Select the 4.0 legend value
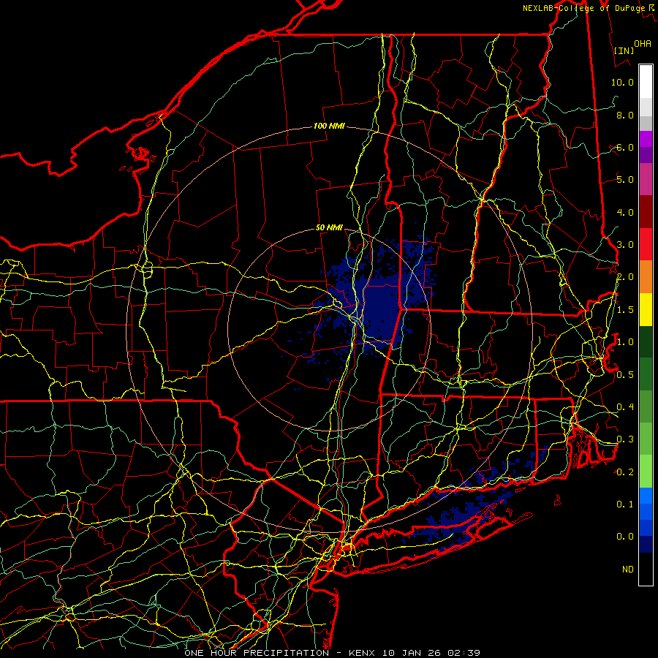This screenshot has width=658, height=658. (625, 212)
